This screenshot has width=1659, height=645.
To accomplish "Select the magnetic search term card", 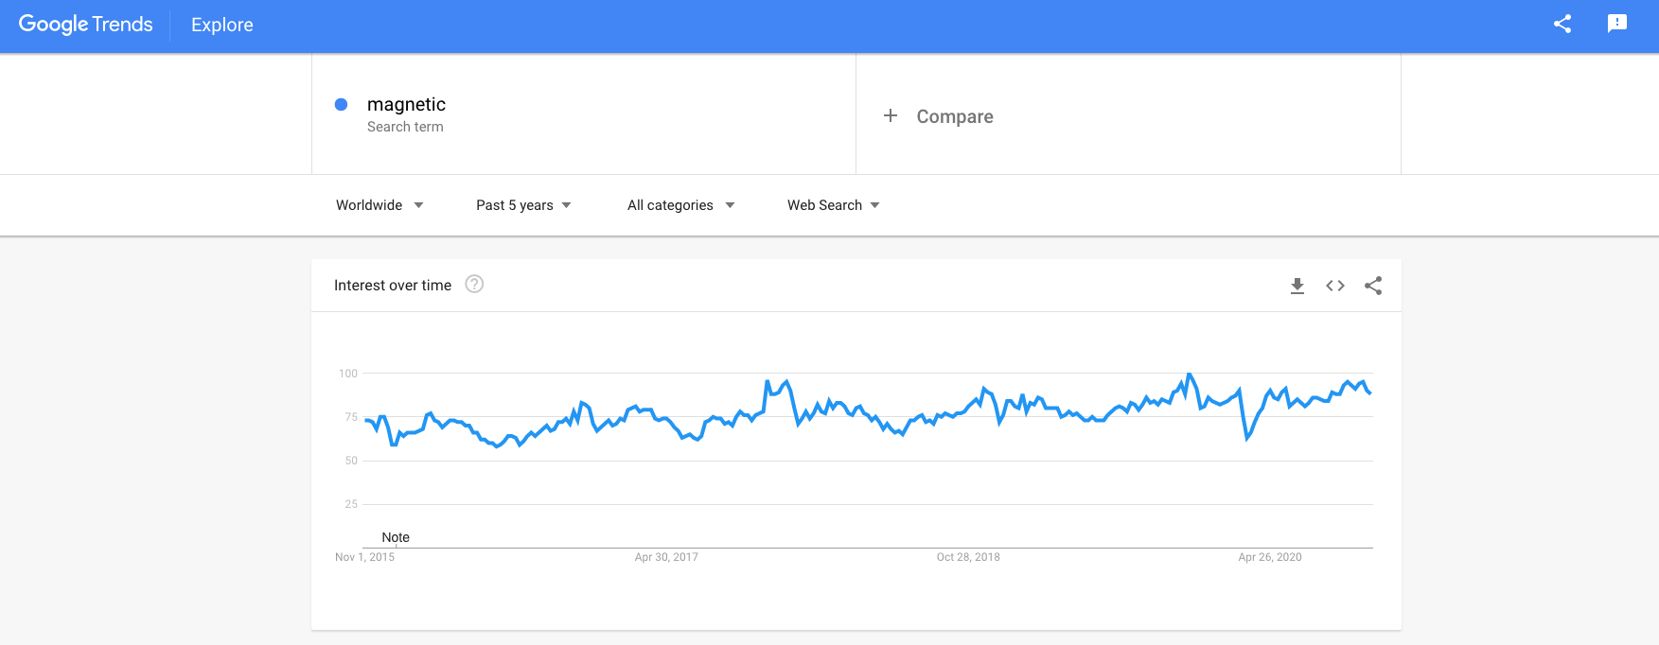I will (582, 113).
